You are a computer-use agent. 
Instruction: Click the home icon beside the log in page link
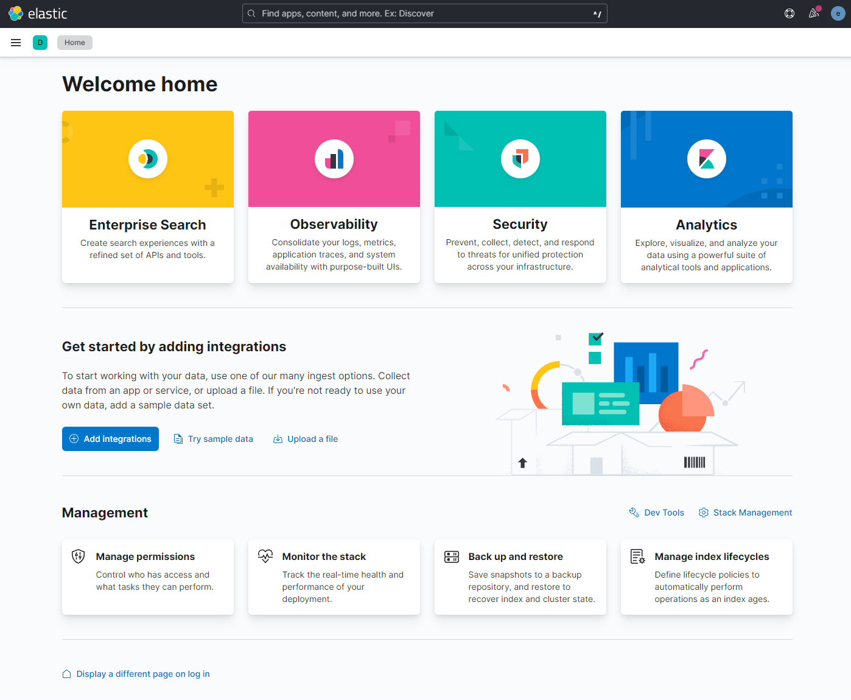point(67,674)
